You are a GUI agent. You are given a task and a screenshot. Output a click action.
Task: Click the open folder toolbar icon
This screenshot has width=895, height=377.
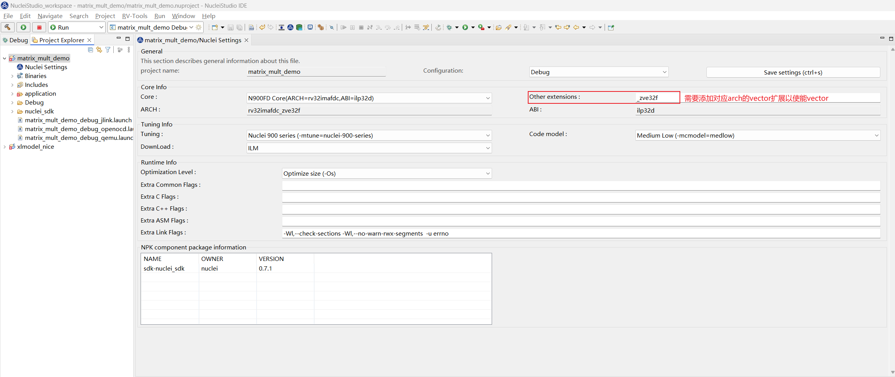499,27
